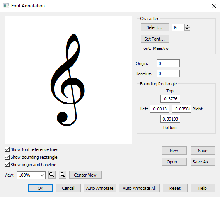
Task: Uncheck Show font reference lines
Action: [x=7, y=149]
